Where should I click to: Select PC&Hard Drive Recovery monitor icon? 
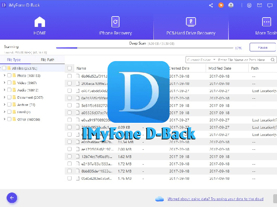[191, 22]
